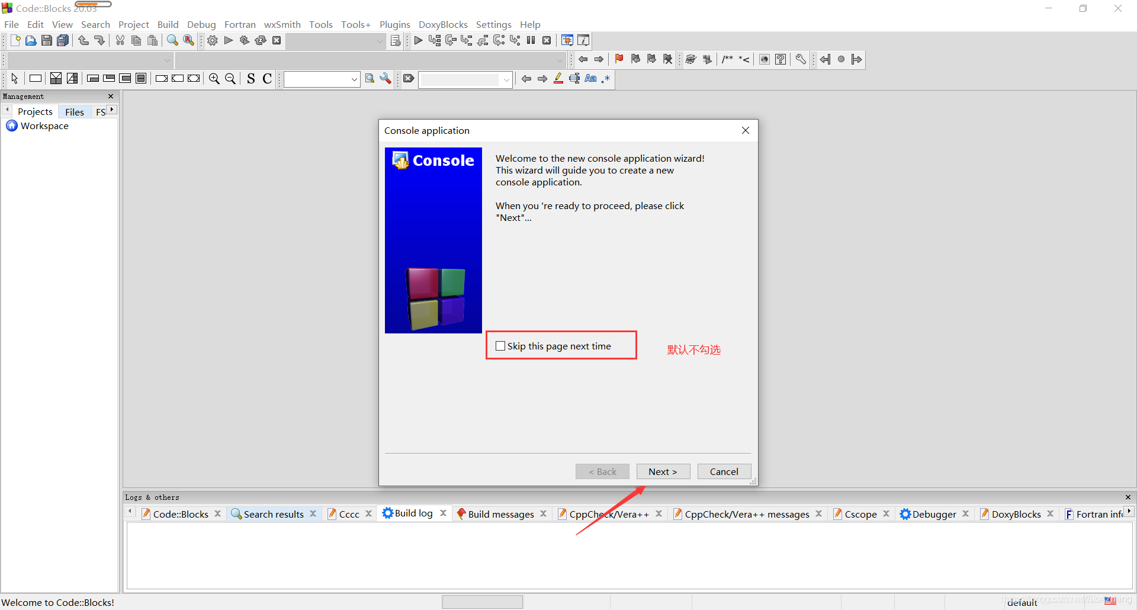Click the Toggle source S icon
Viewport: 1137px width, 610px height.
pyautogui.click(x=251, y=78)
